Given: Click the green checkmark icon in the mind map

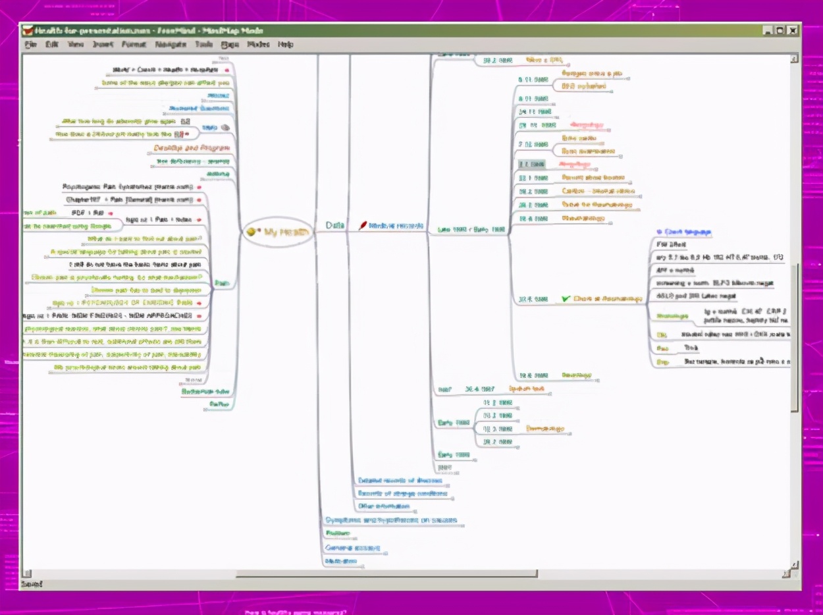Looking at the screenshot, I should (566, 299).
